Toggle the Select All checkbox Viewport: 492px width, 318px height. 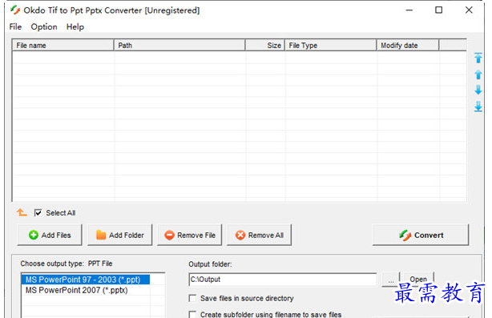tap(38, 213)
